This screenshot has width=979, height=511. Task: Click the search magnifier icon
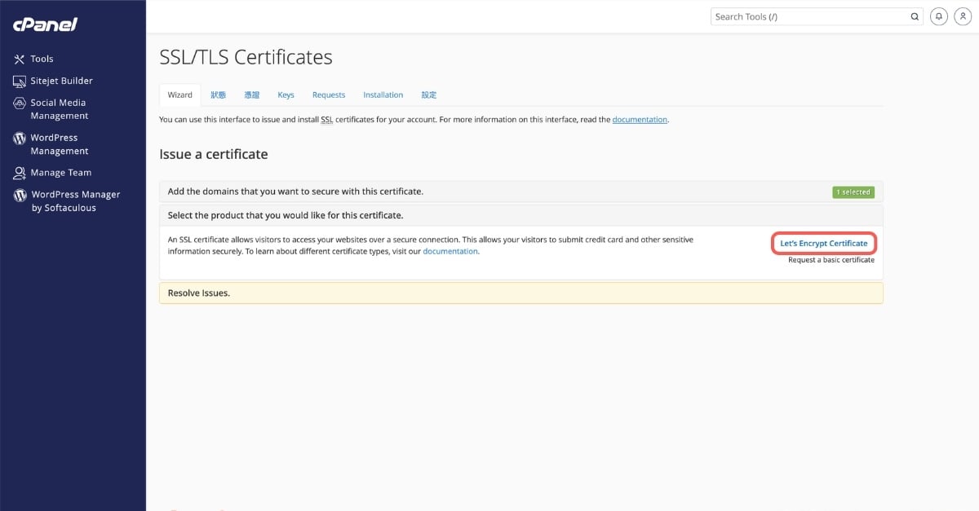(x=915, y=16)
